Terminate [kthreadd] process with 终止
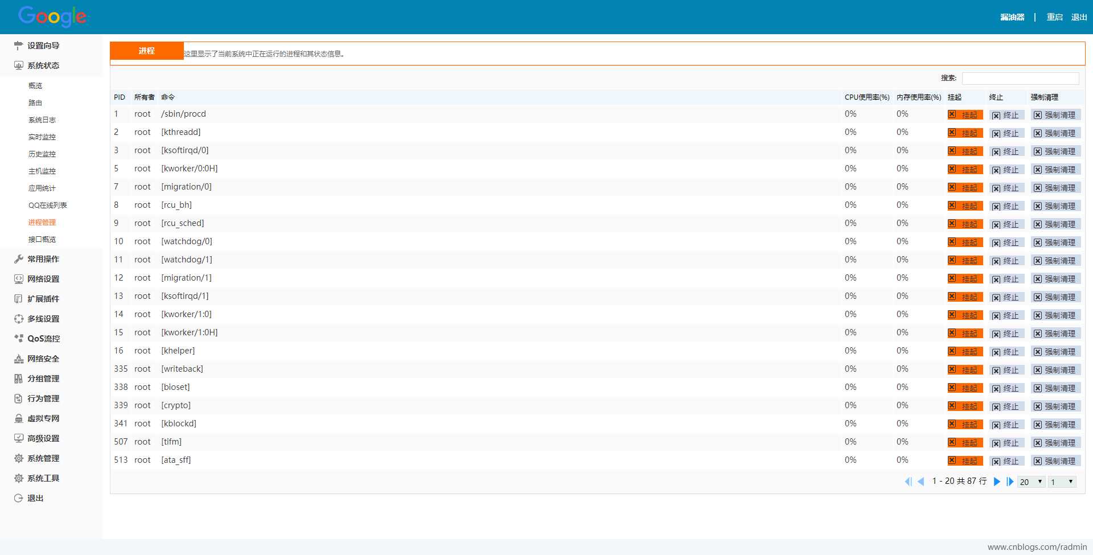 coord(1006,133)
